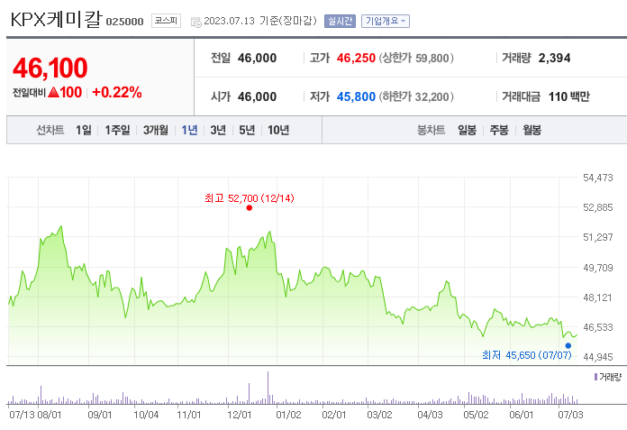Click the purple 거래량 legend marker
The width and height of the screenshot is (627, 430).
[x=595, y=377]
